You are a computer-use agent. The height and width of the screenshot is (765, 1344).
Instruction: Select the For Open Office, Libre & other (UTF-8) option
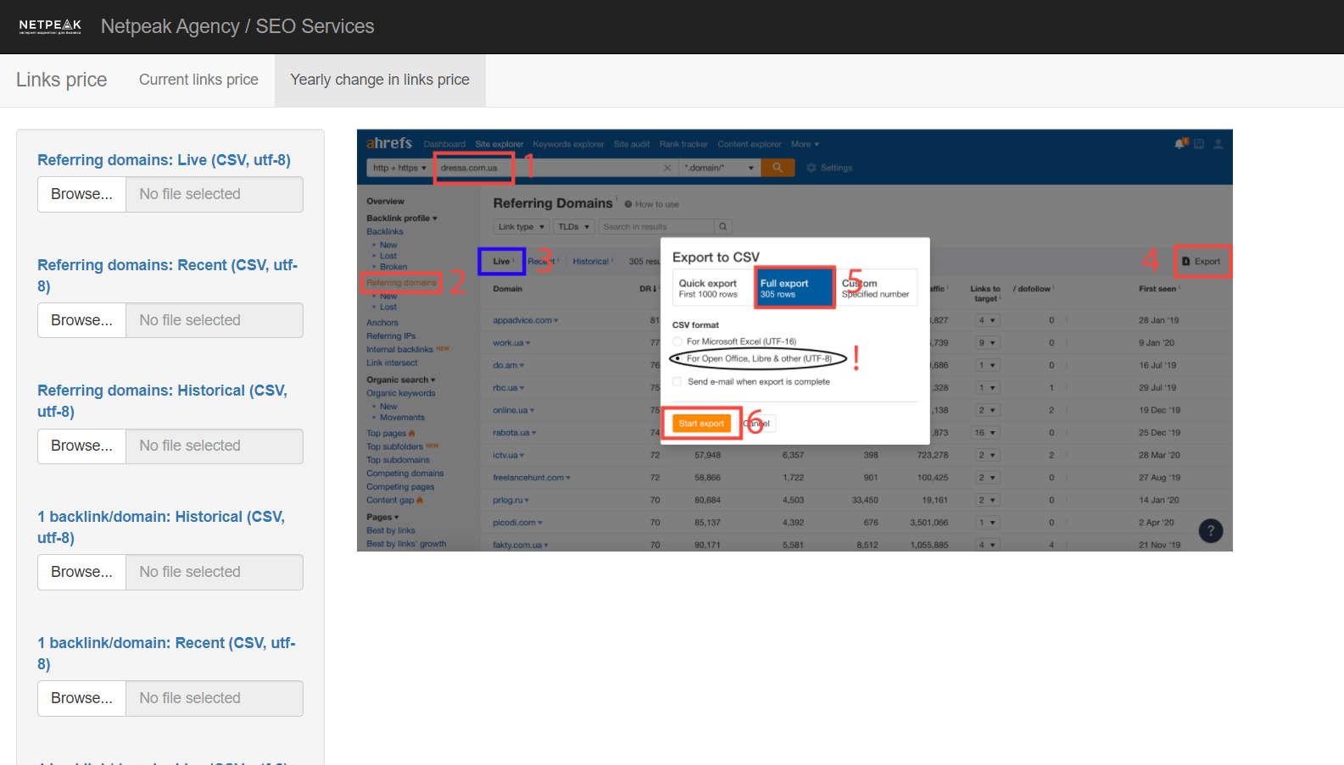click(678, 358)
